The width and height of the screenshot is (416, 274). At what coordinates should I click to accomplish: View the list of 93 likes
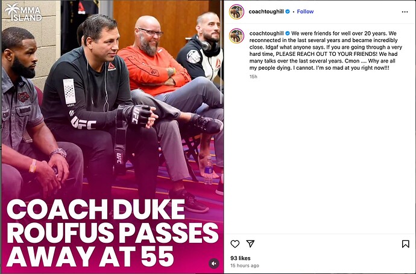tap(241, 258)
